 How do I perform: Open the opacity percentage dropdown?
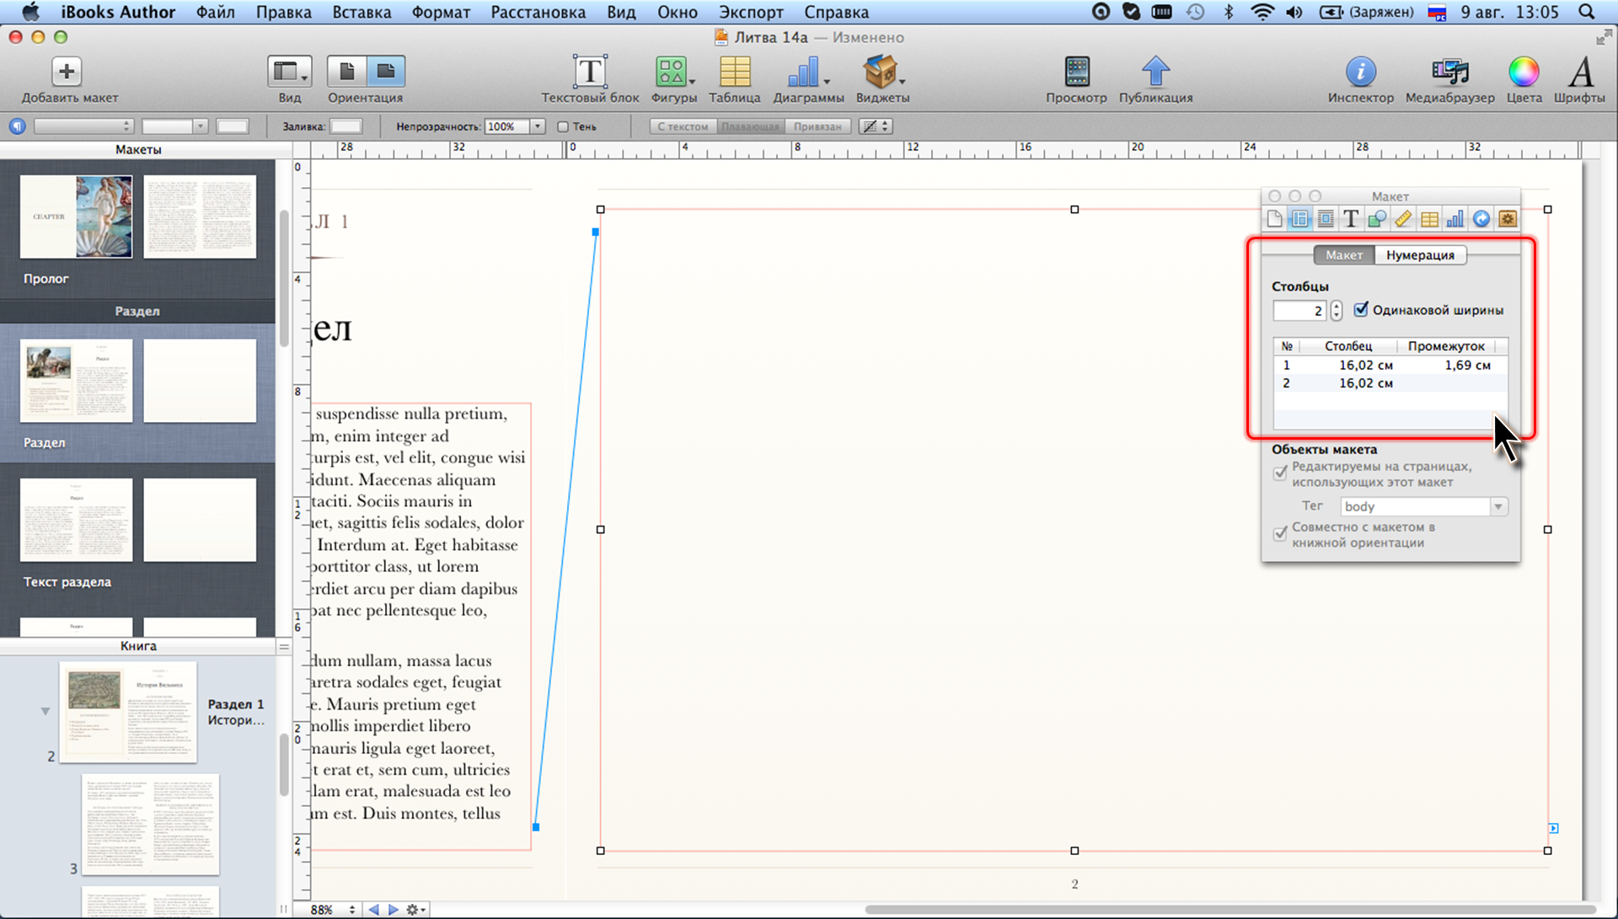point(537,126)
